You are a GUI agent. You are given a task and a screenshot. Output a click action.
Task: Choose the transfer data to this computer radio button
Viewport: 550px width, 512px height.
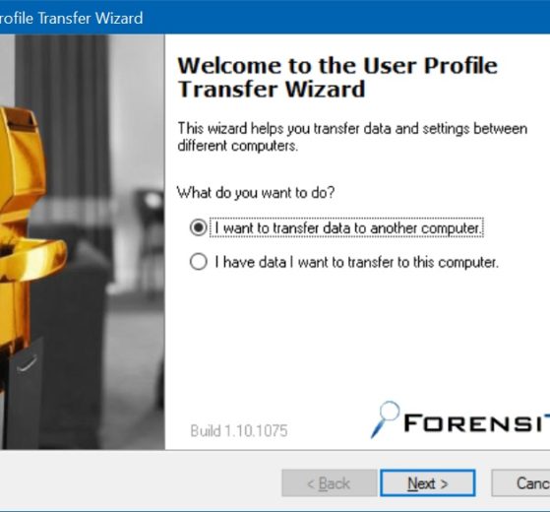coord(198,262)
